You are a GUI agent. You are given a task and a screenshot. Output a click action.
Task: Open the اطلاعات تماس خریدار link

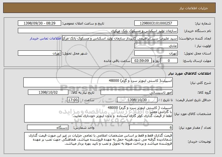point(46,39)
